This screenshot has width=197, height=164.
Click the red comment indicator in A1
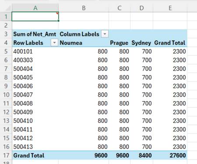57,14
